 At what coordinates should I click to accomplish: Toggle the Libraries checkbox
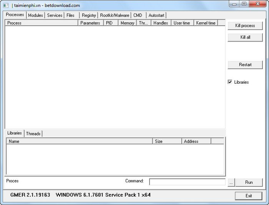tap(230, 82)
